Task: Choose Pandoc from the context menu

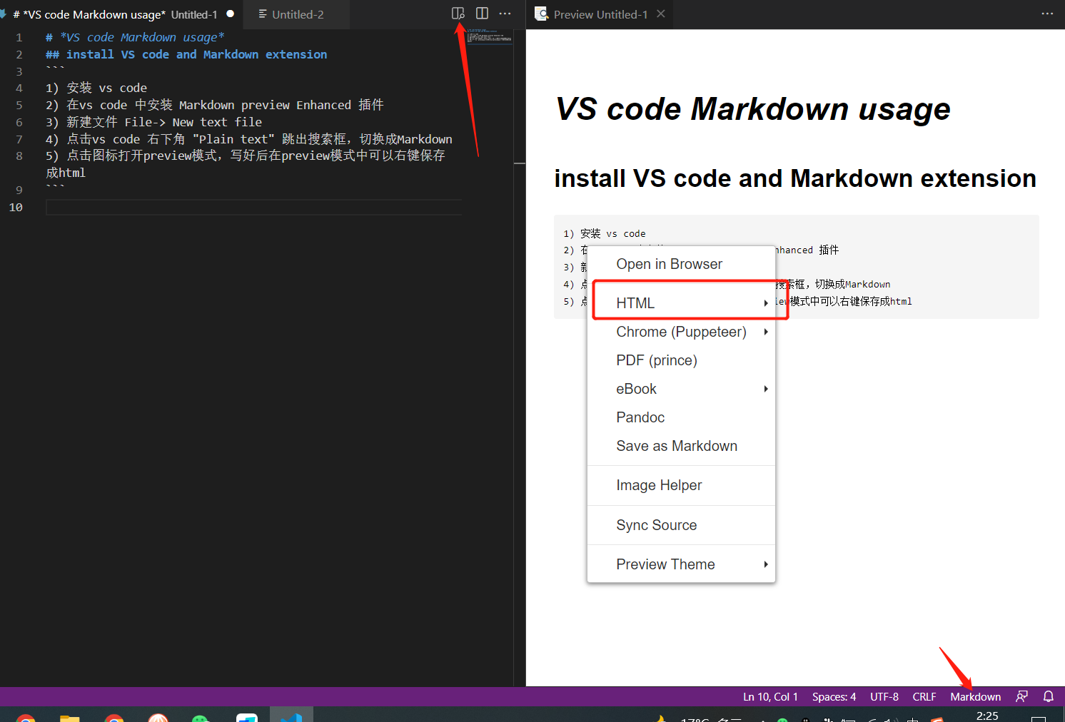Action: pyautogui.click(x=681, y=417)
